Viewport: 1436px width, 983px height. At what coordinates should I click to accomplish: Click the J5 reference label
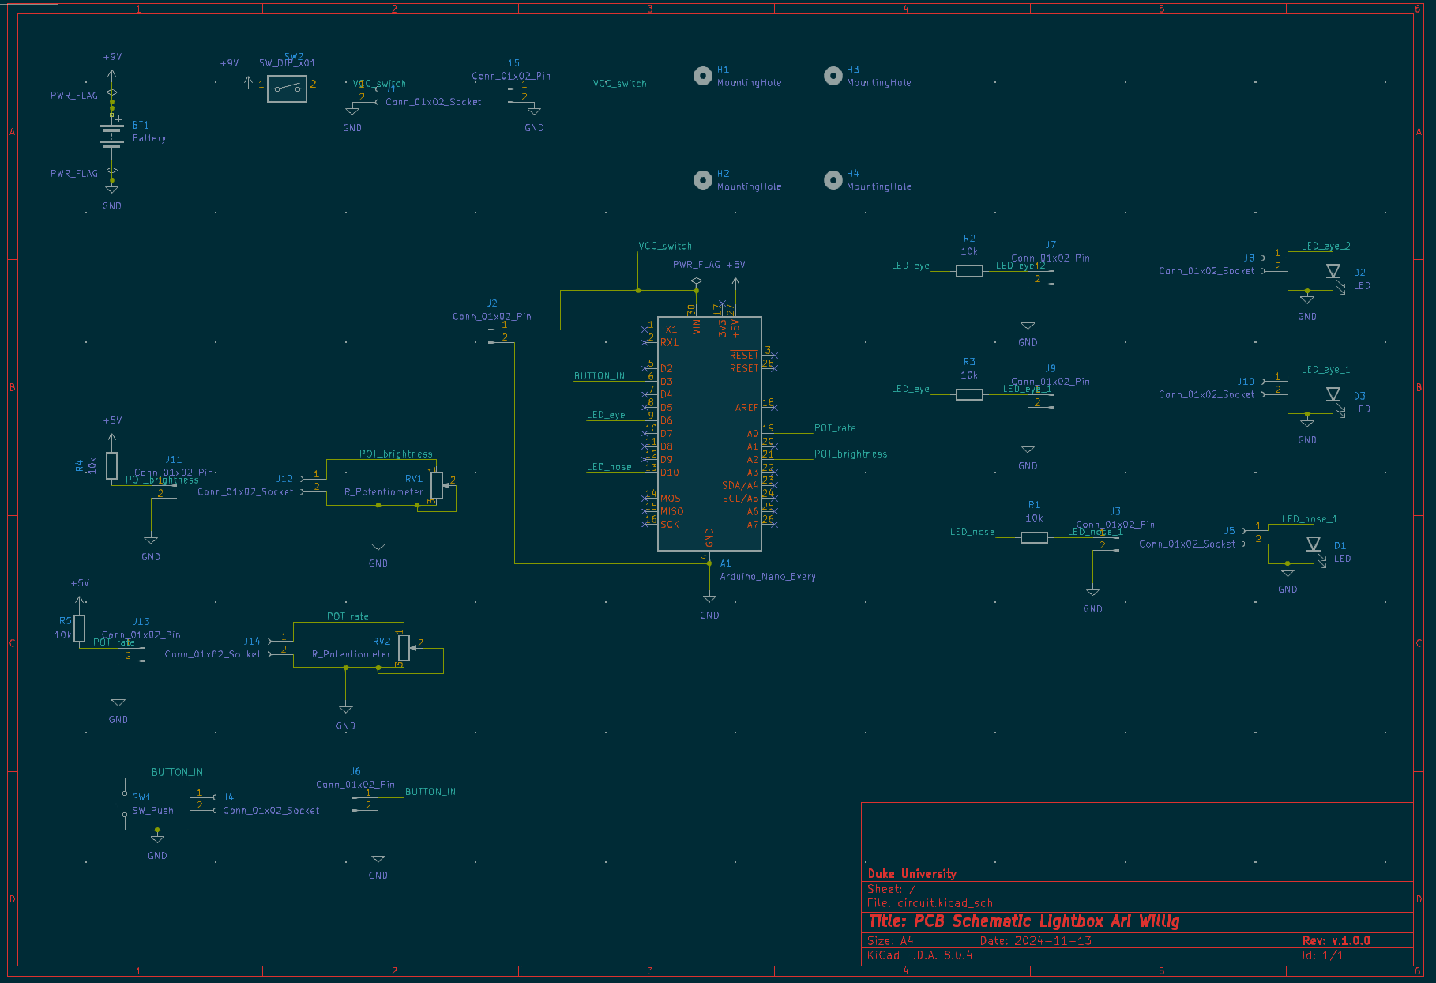pyautogui.click(x=1230, y=531)
